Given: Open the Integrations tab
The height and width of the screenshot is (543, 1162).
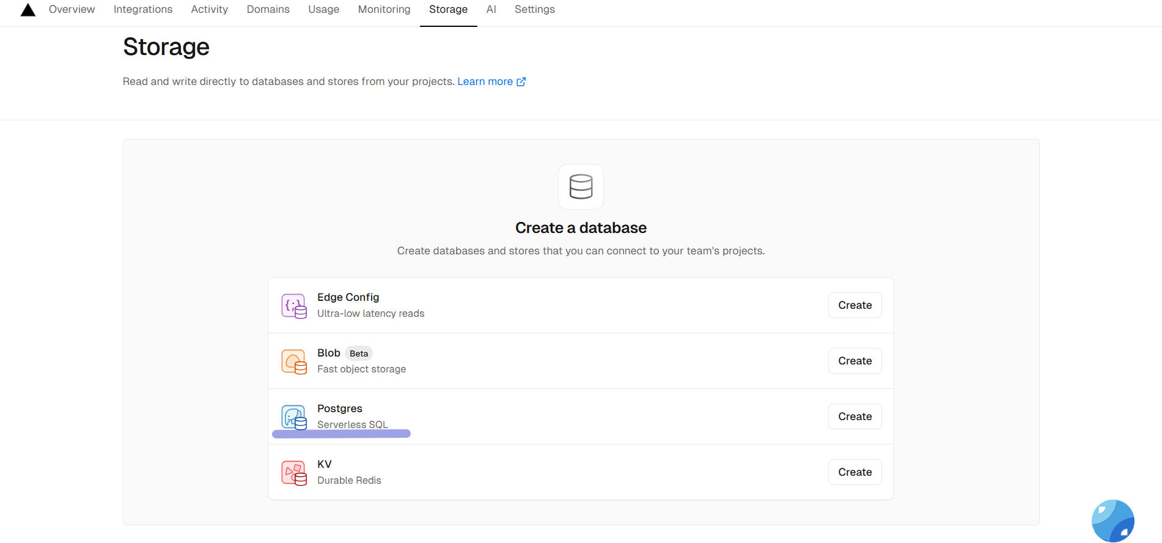Looking at the screenshot, I should (x=143, y=10).
